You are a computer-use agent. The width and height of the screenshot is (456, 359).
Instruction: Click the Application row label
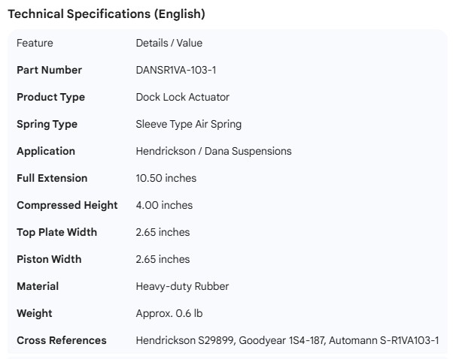(x=46, y=151)
